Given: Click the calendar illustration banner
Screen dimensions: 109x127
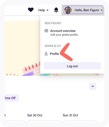Looking at the screenshot, I should click(x=22, y=48).
